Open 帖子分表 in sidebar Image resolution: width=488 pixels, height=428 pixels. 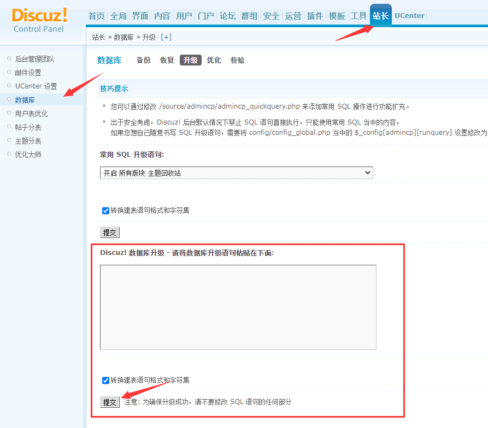tap(28, 127)
